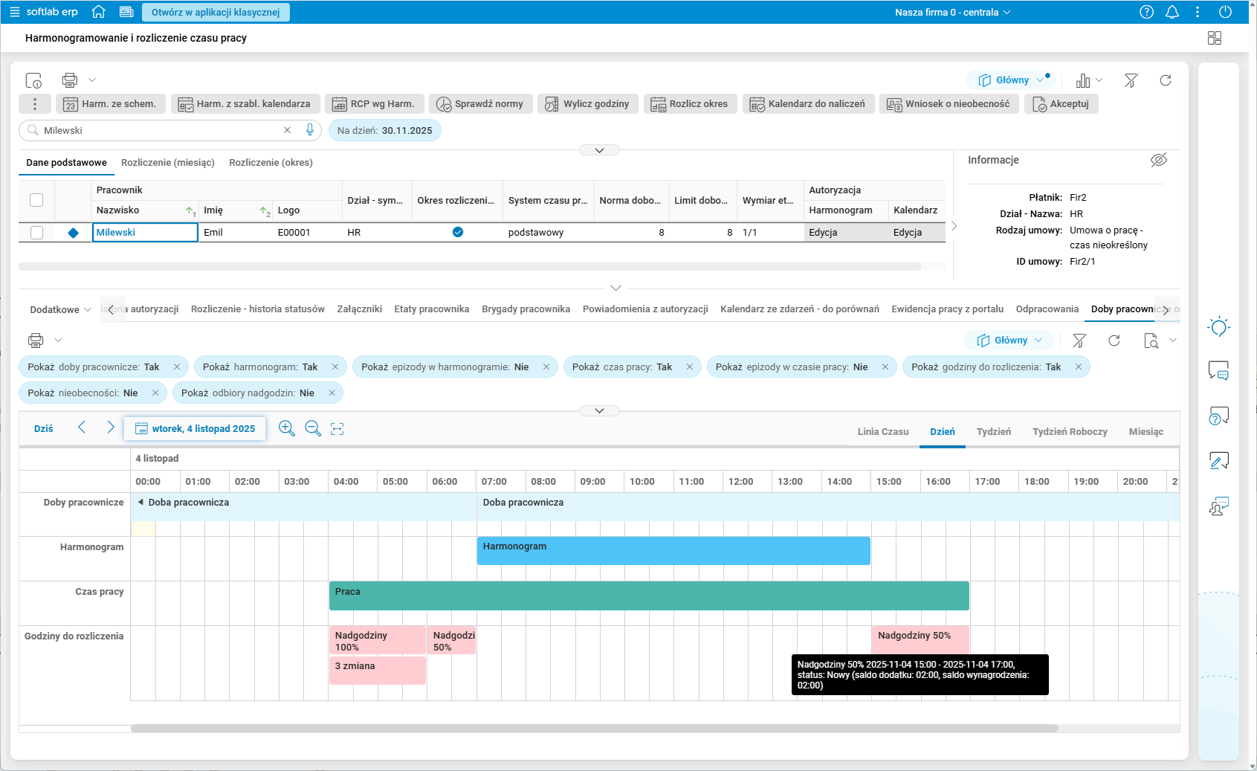Refresh the Doby pracownicze panel
Image resolution: width=1257 pixels, height=771 pixels.
point(1114,341)
